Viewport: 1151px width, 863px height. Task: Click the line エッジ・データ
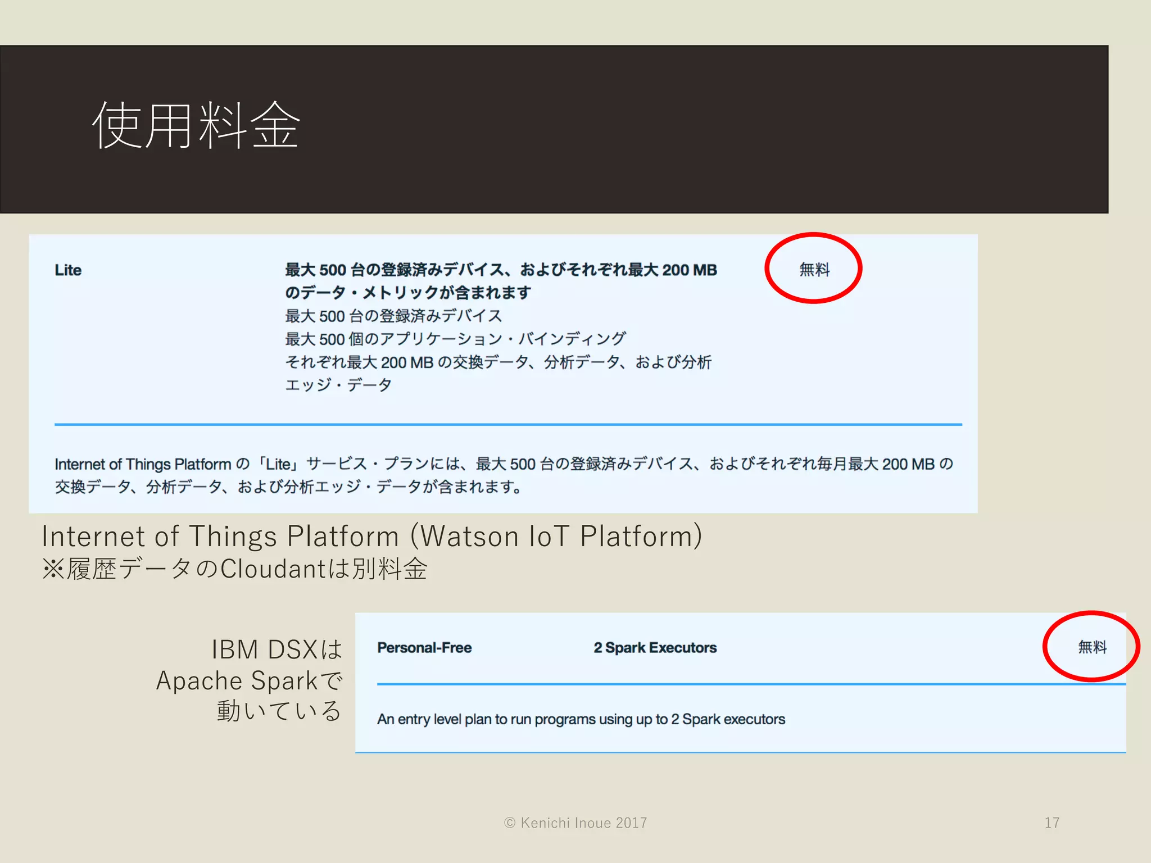point(338,385)
